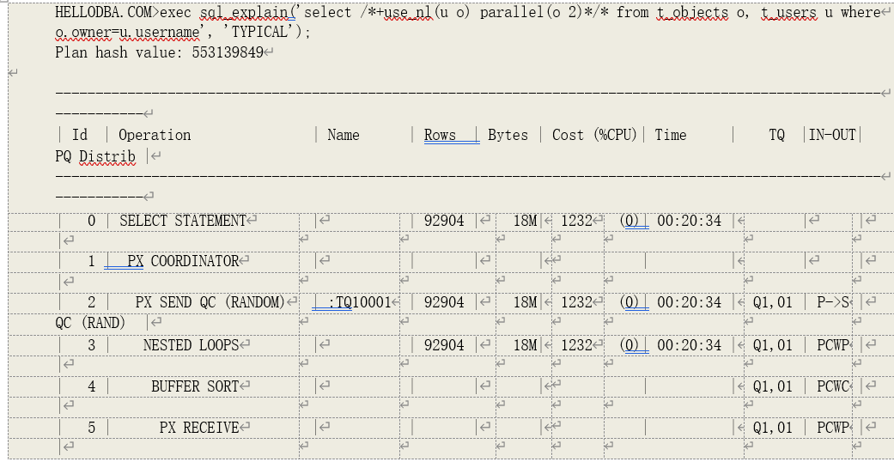Screen dimensions: 894x468
Task: Click the PX SEND QC (RANDOM) cell
Action: [209, 302]
